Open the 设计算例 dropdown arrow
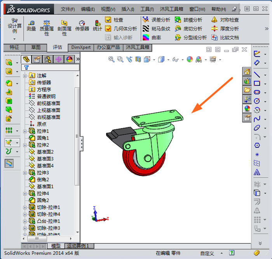272x259 pixels. point(14,39)
